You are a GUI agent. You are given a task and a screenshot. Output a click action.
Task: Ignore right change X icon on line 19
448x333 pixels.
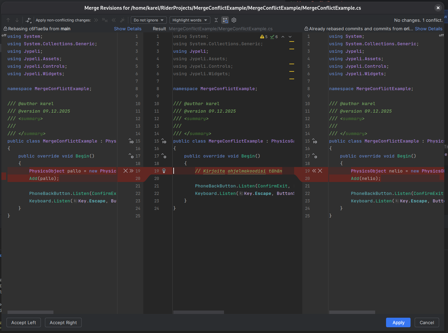pos(320,171)
